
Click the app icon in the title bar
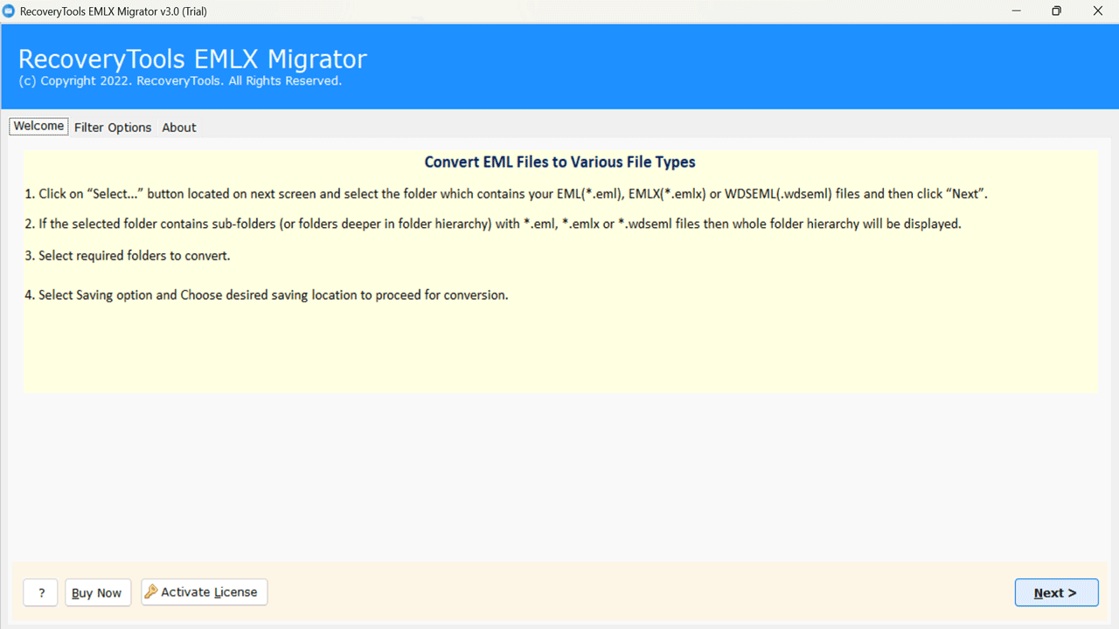click(x=9, y=10)
